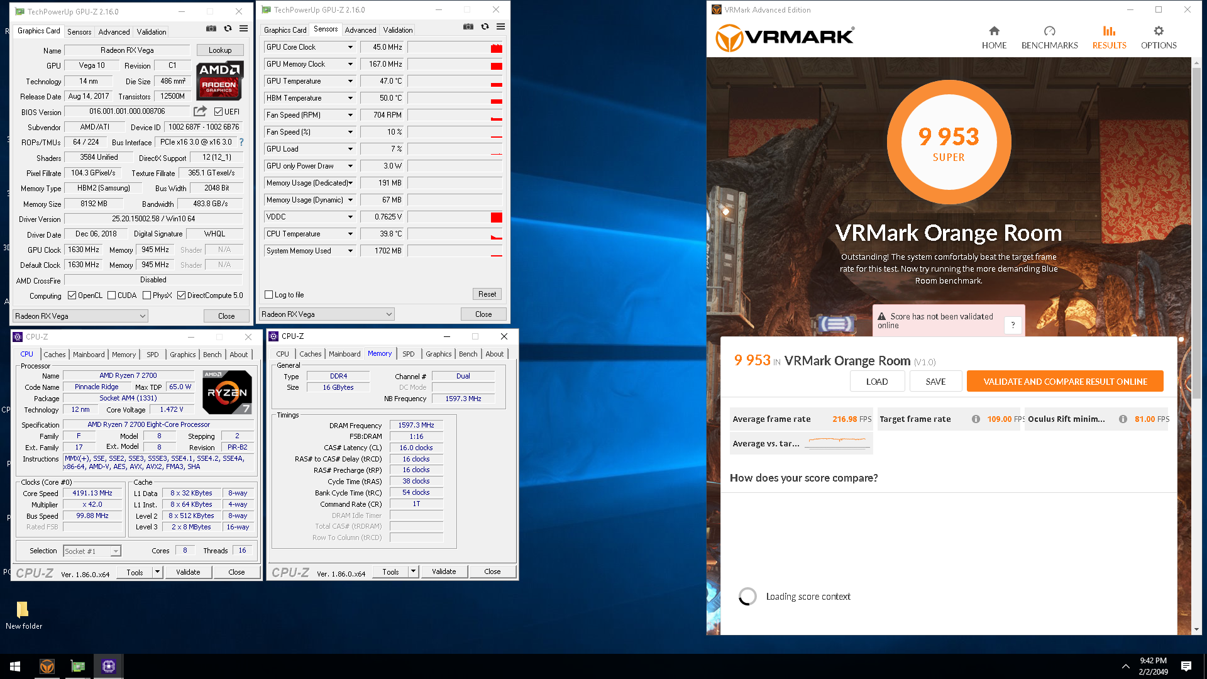Click validation warning question mark button

coord(1013,325)
